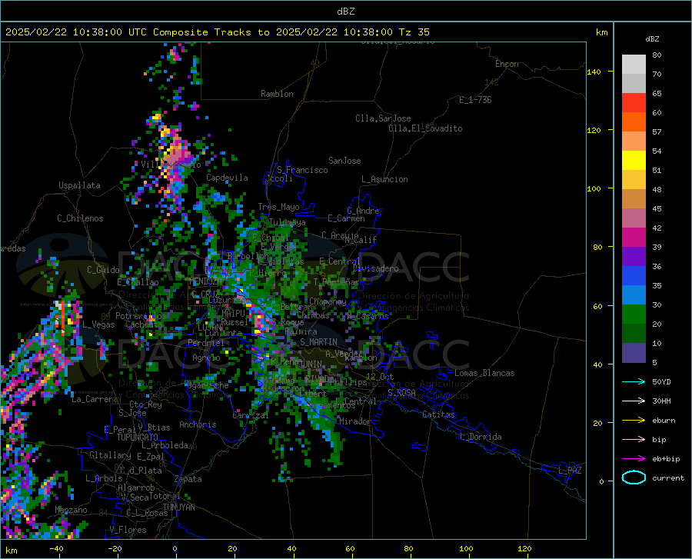The image size is (692, 559).
Task: Click the Ramblon label near top
Action: click(x=277, y=94)
